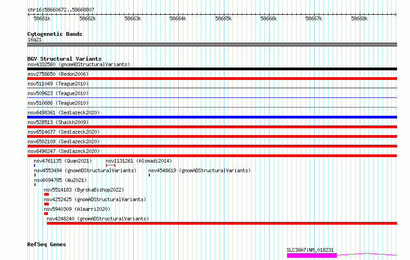Click the 58666k ruler tick label
Image resolution: width=410 pixels, height=260 pixels.
[269, 18]
